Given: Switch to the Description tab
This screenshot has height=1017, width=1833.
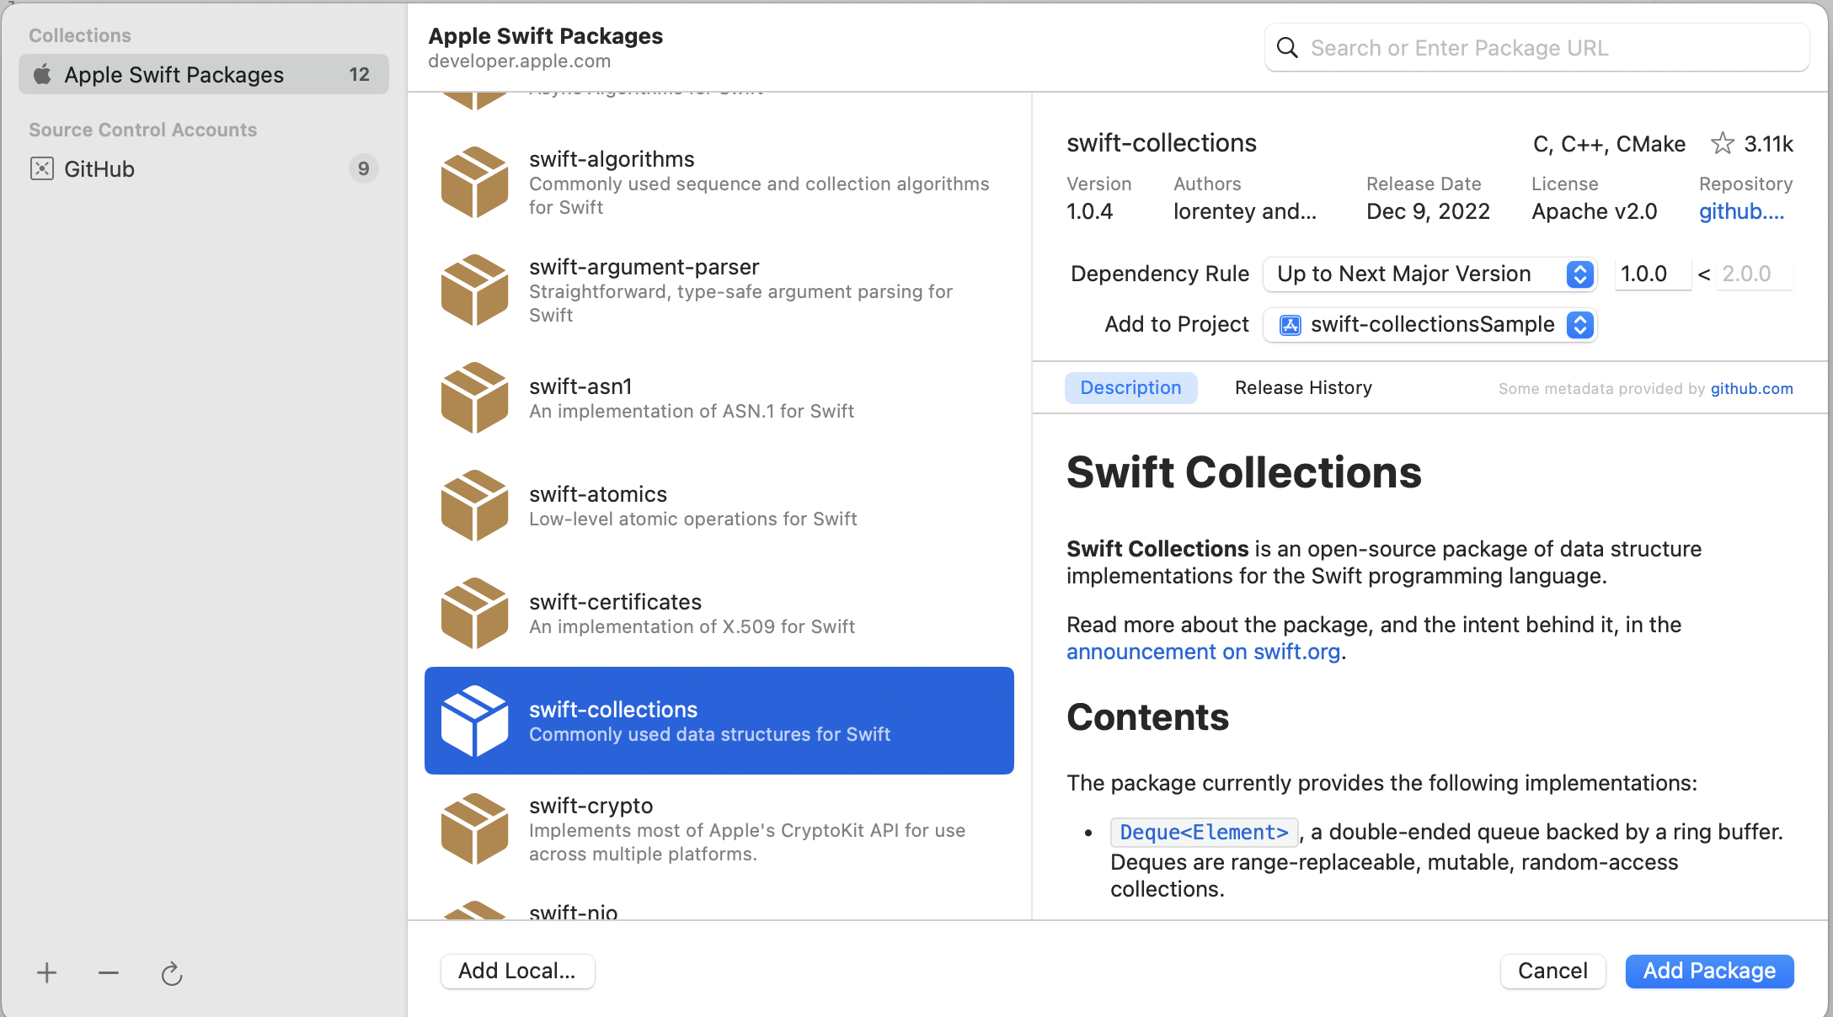Looking at the screenshot, I should click(1130, 387).
